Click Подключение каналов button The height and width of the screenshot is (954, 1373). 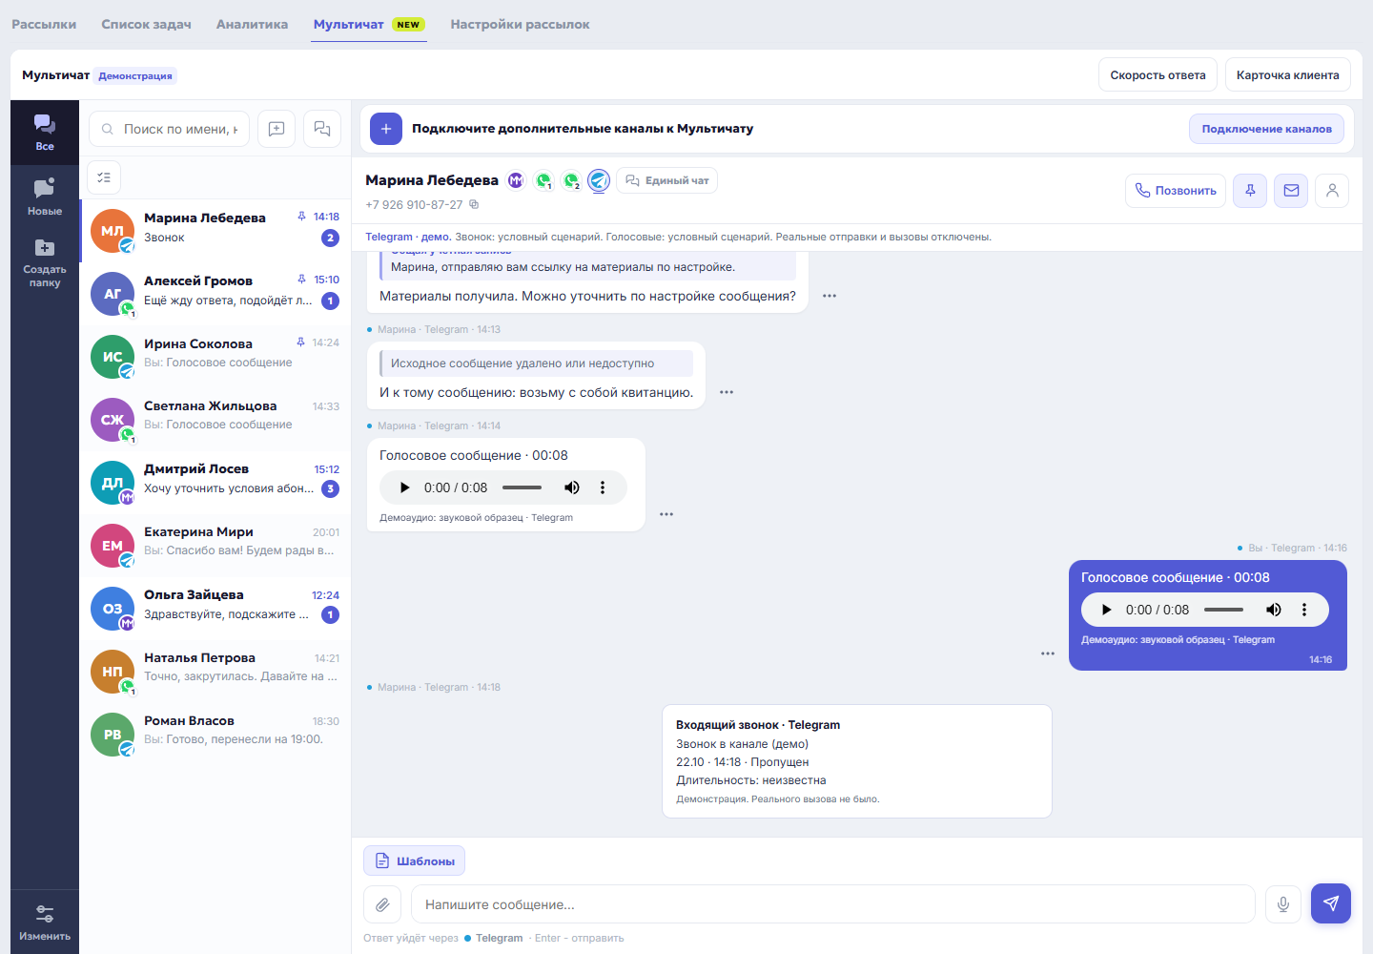[x=1266, y=129]
